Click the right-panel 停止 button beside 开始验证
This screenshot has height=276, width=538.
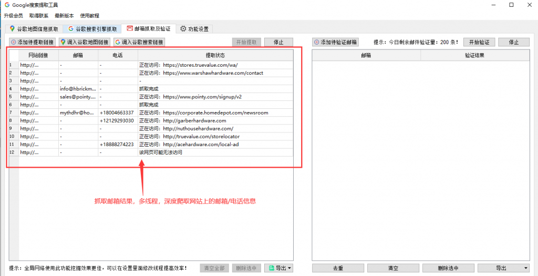coord(514,42)
